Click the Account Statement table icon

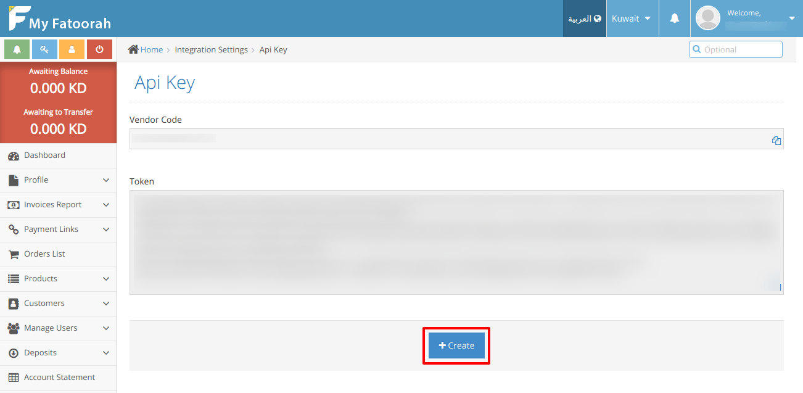pyautogui.click(x=14, y=378)
